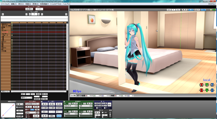Open IK bone selection dropdown
The height and width of the screenshot is (119, 217).
31,112
